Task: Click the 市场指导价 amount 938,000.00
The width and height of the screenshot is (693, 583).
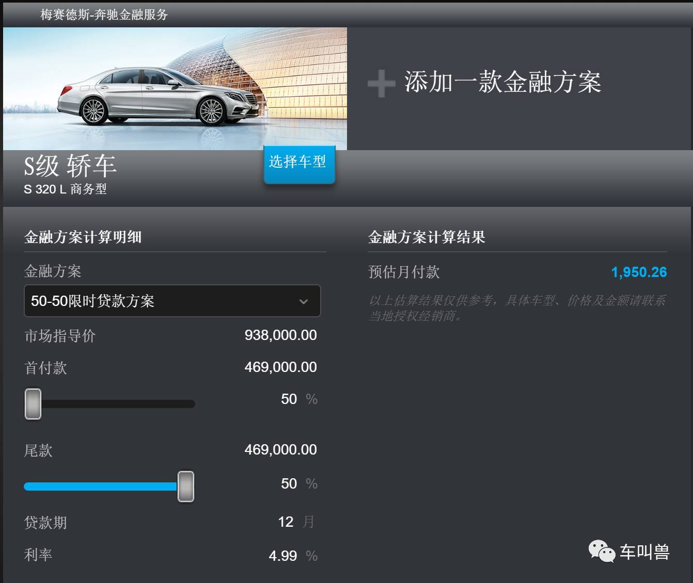Action: point(280,335)
